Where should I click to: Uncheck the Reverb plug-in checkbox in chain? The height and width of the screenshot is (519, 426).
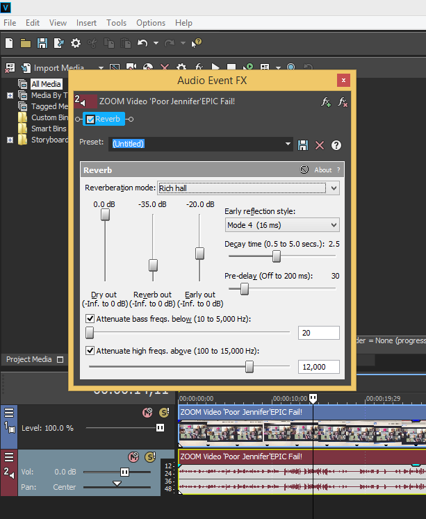tap(90, 120)
